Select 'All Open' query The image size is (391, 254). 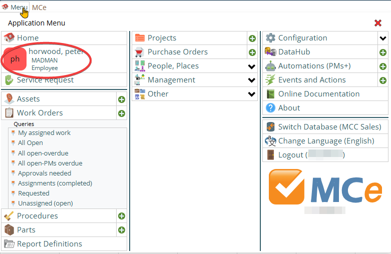coord(31,143)
